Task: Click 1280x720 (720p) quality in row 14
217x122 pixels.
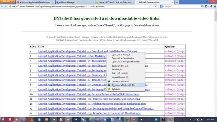Action: 175,113
